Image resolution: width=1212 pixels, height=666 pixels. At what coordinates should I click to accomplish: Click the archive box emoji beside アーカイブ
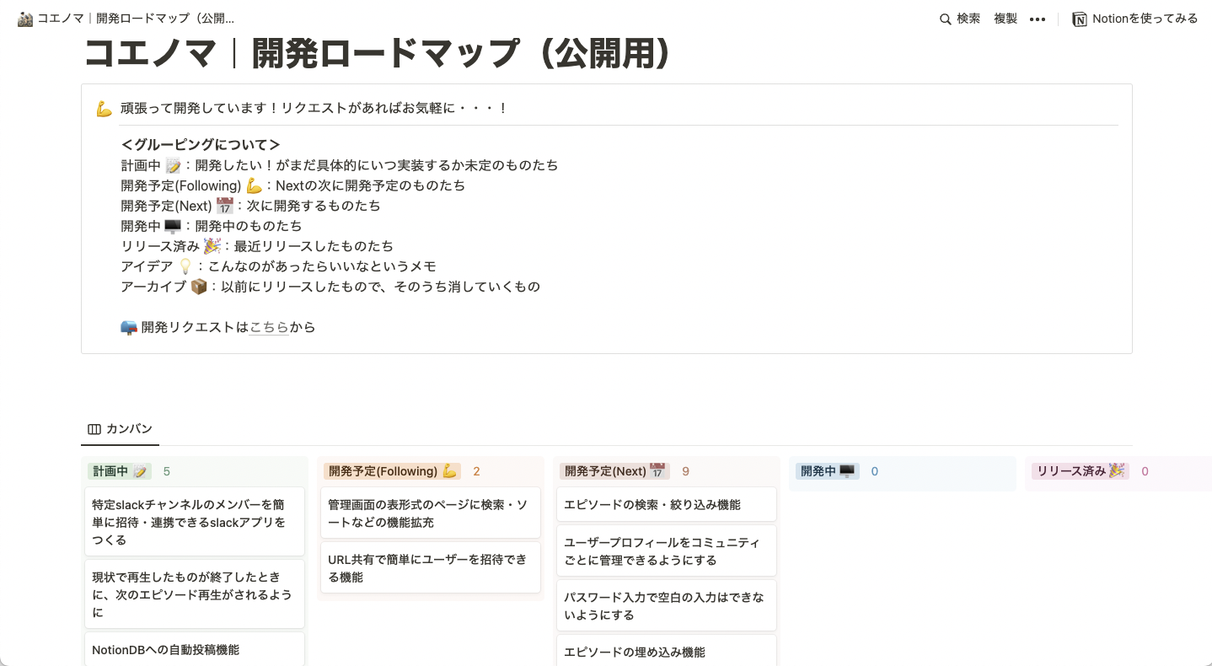[199, 287]
